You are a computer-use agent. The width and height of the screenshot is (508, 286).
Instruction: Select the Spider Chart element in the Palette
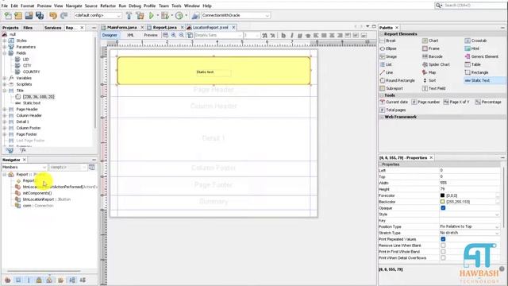click(436, 64)
